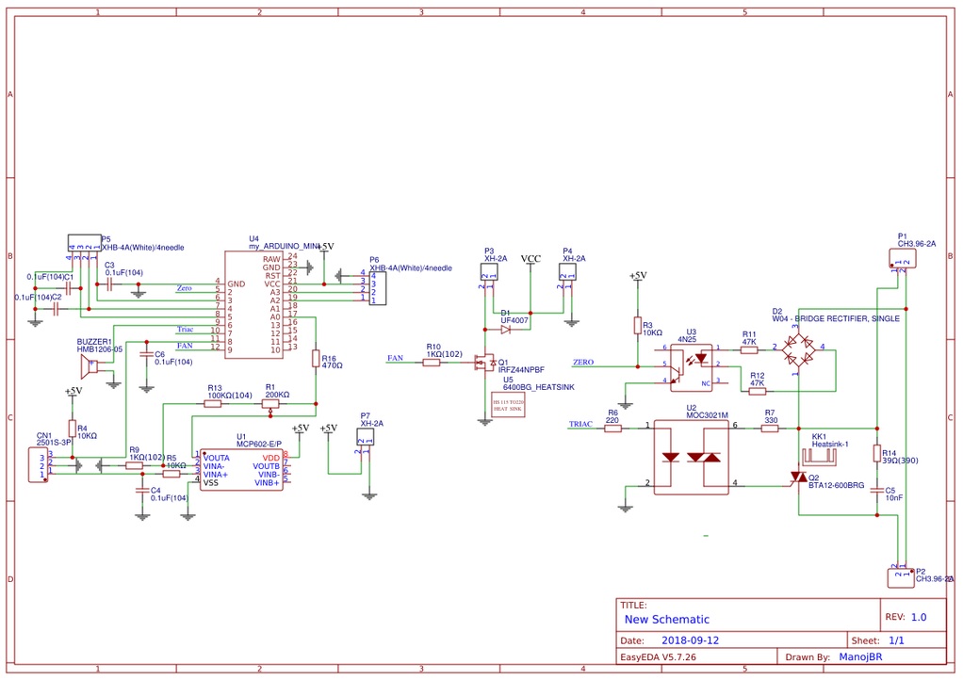Select the ManojBR drawn-by field
This screenshot has height=680, width=963.
point(860,656)
